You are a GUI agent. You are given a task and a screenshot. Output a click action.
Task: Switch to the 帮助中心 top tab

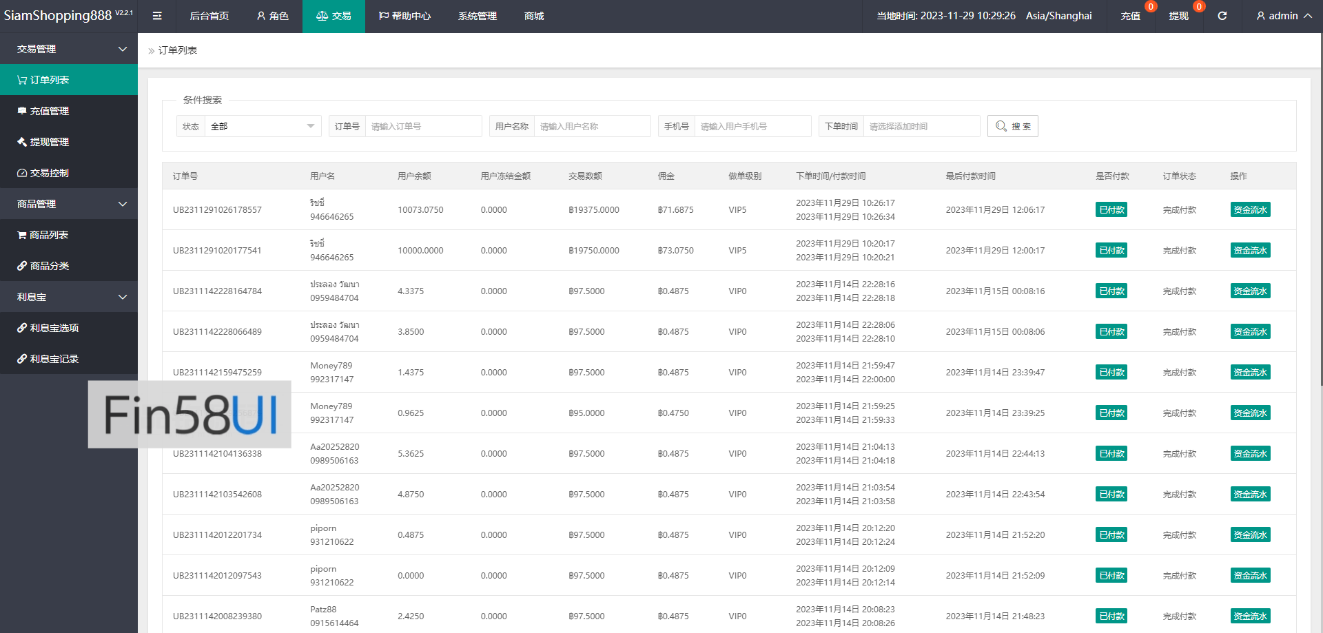404,16
